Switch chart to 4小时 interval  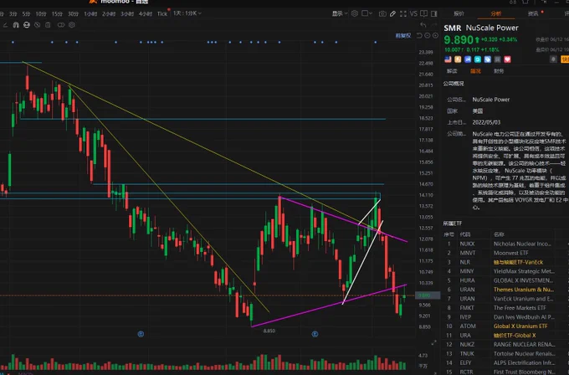(146, 13)
